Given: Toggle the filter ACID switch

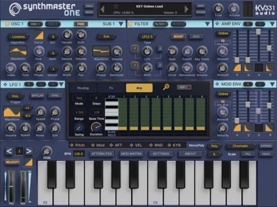Looking at the screenshot, I should [196, 36].
